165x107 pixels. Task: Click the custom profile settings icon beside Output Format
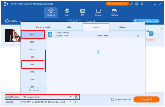tap(77, 97)
